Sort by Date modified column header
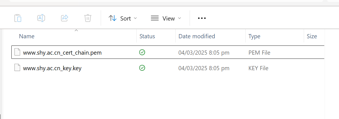 click(x=197, y=36)
